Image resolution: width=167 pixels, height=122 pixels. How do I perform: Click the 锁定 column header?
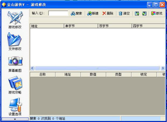click(x=144, y=74)
